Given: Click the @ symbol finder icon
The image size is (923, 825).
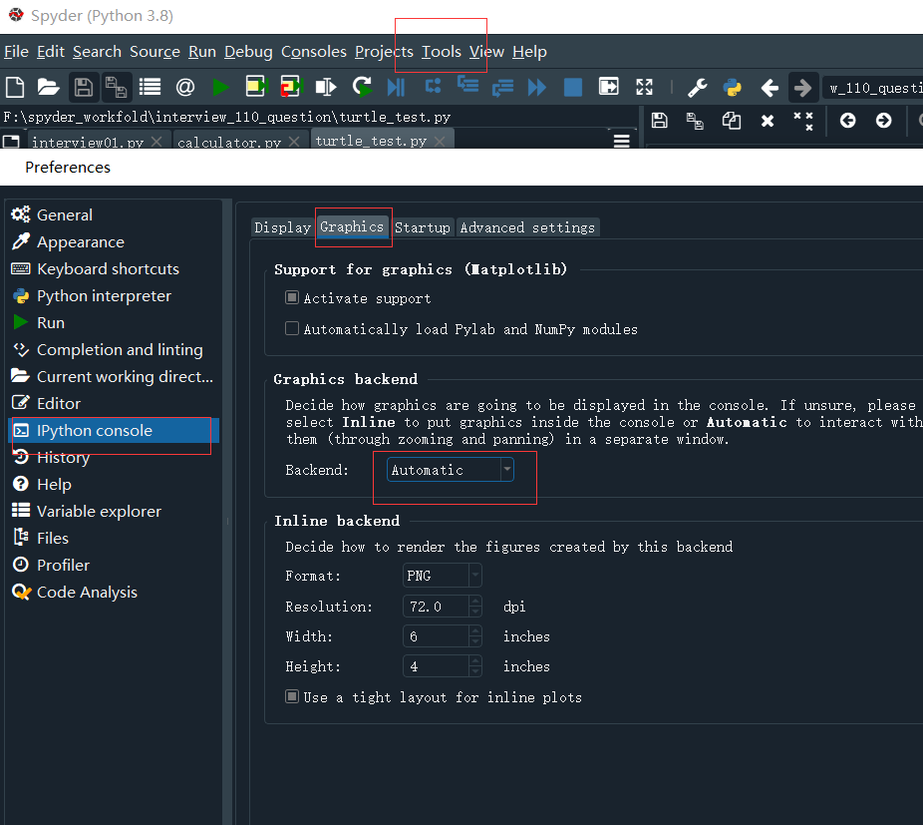Looking at the screenshot, I should coord(184,87).
